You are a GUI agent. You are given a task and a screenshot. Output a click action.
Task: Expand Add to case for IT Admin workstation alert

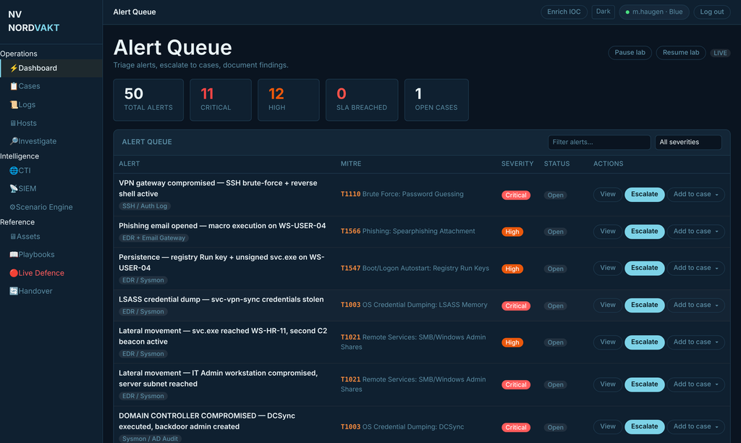(x=695, y=384)
